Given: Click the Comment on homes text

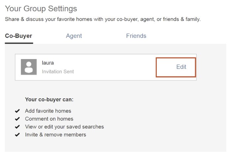Looking at the screenshot, I should click(x=49, y=119).
